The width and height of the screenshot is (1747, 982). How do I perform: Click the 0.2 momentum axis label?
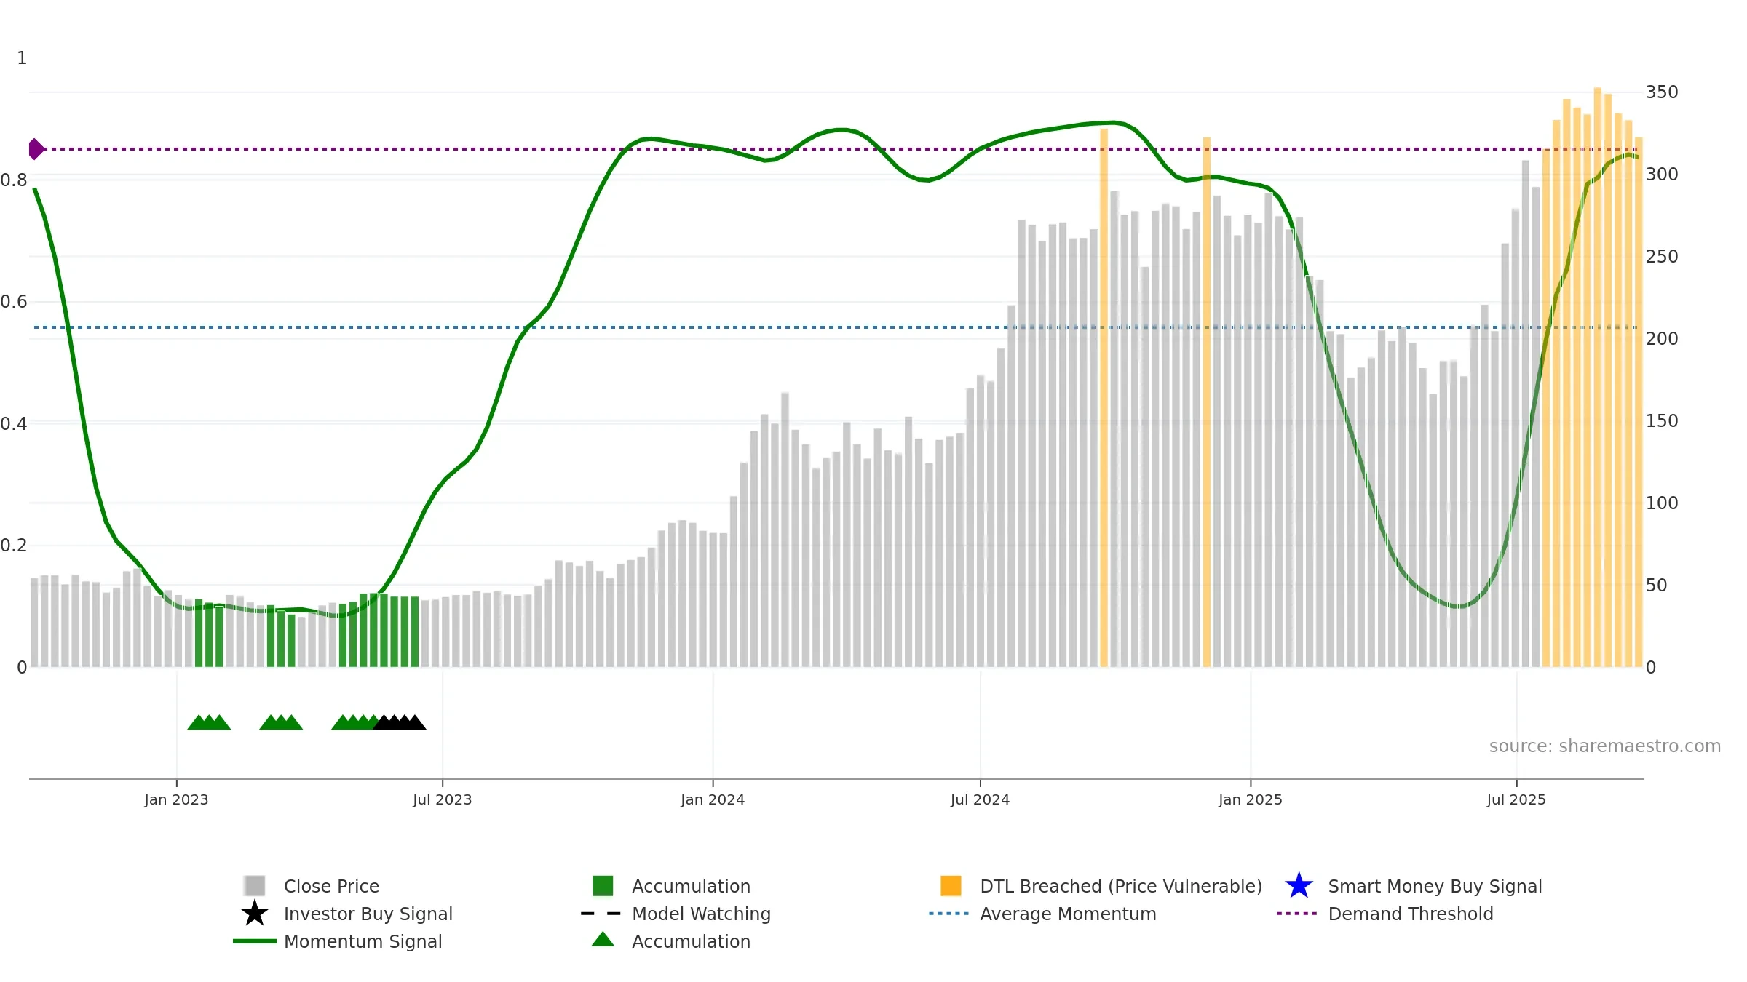[x=14, y=545]
